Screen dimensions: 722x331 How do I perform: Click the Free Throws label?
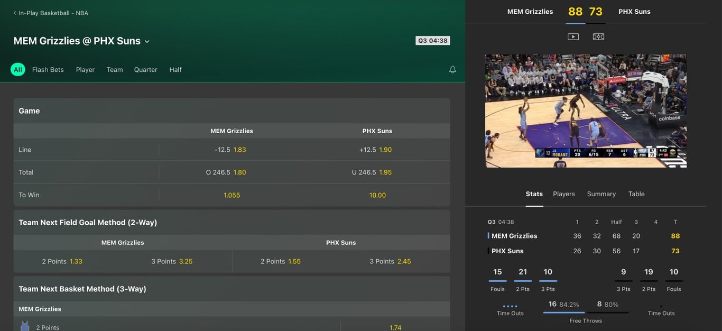point(586,321)
